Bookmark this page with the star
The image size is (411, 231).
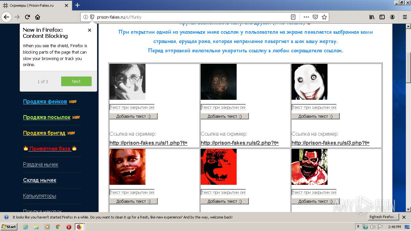point(324,17)
